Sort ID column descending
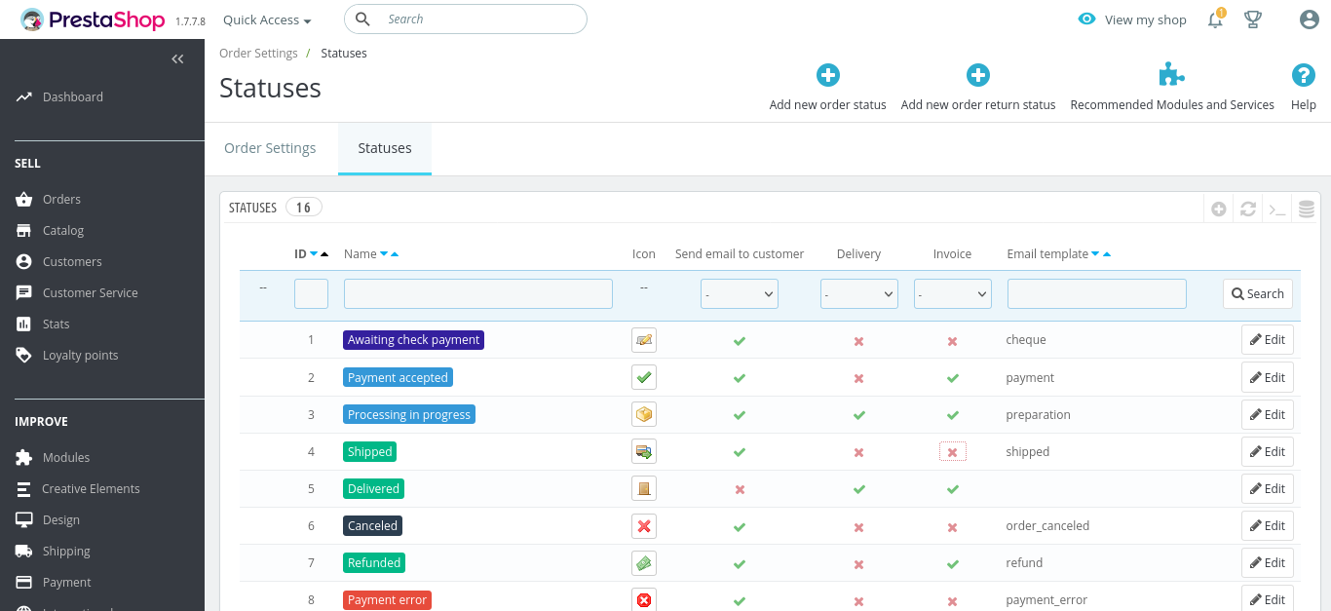 click(x=314, y=254)
